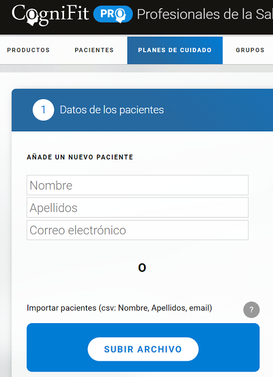
Task: Click the blue file upload area
Action: 143,347
